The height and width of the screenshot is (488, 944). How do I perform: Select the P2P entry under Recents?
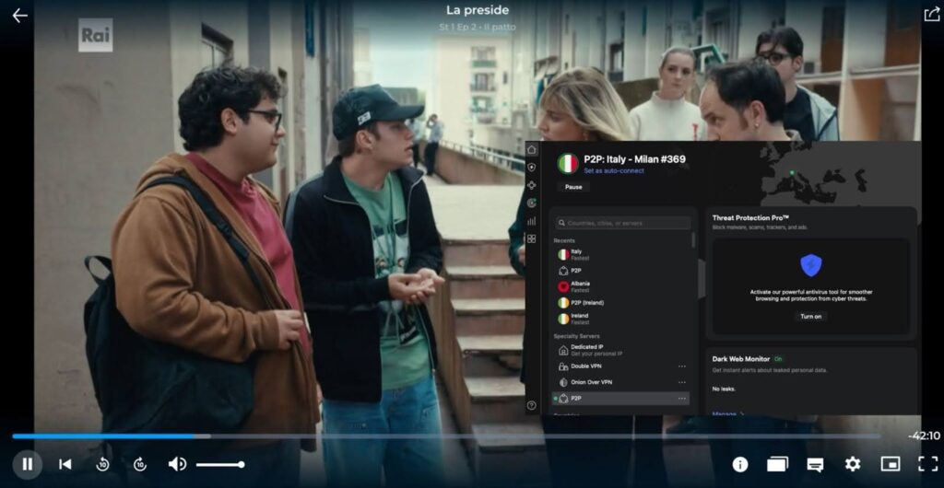(x=620, y=271)
